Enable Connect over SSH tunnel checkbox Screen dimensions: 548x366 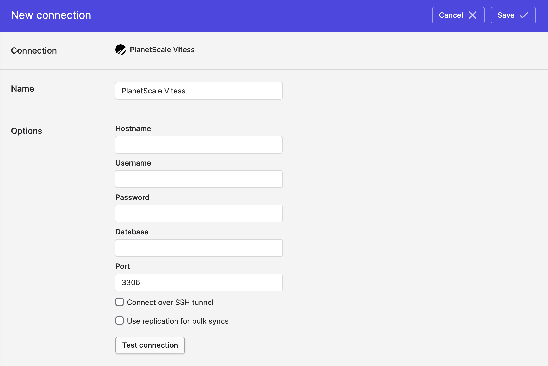point(120,302)
